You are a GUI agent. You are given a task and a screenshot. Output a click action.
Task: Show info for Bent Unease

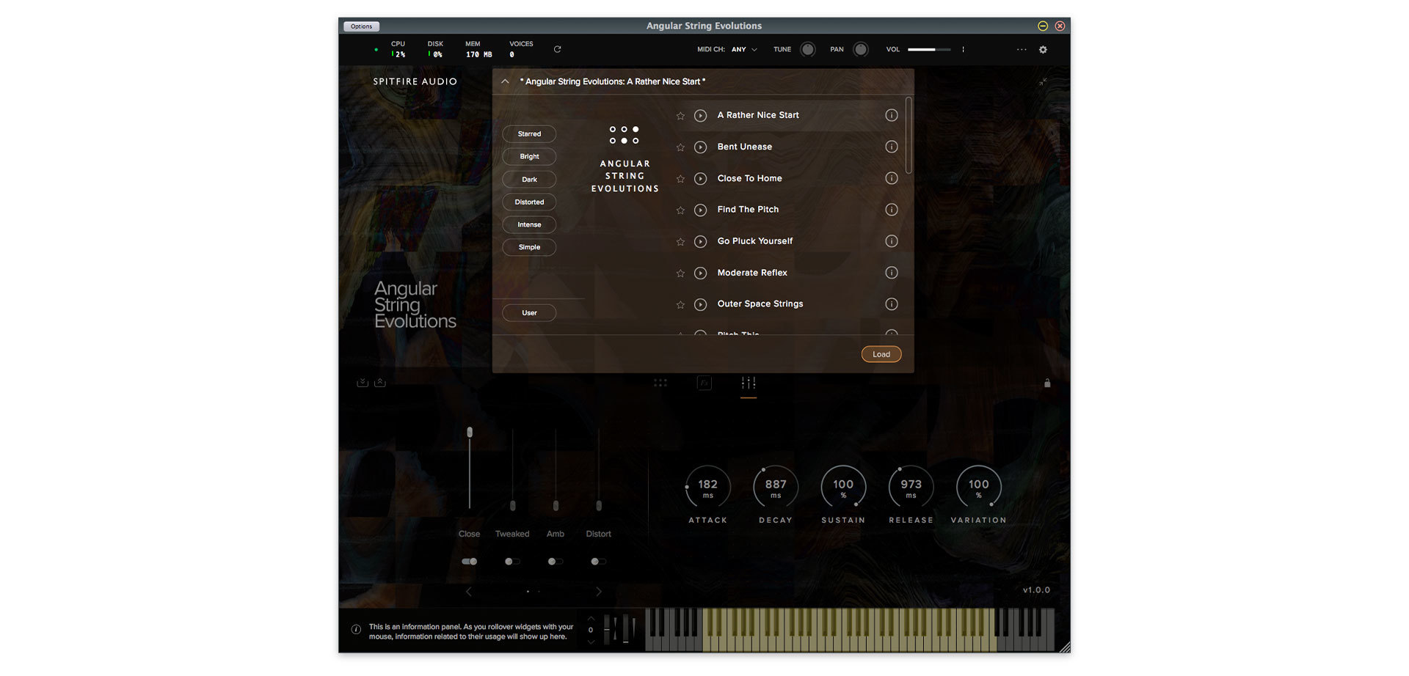tap(892, 147)
